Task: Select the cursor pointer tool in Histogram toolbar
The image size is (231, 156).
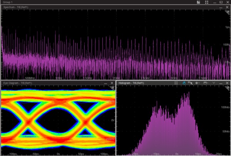Action: [190, 83]
